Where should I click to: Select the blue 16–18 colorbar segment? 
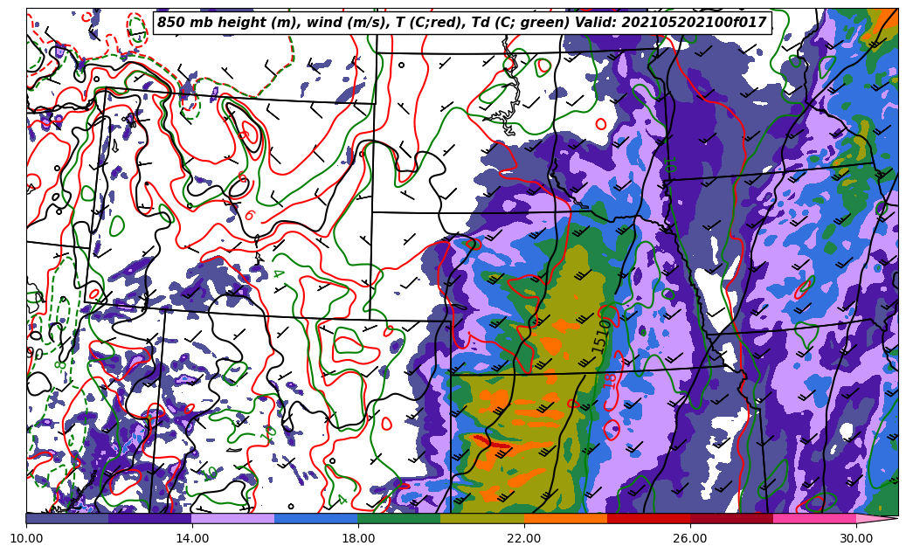pos(316,518)
